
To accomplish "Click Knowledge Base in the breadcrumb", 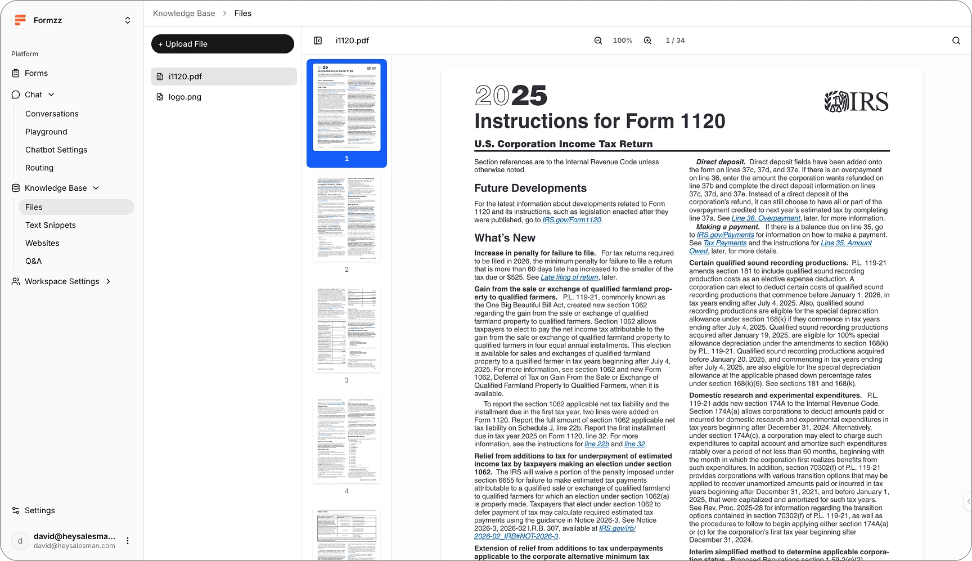I will pos(184,14).
